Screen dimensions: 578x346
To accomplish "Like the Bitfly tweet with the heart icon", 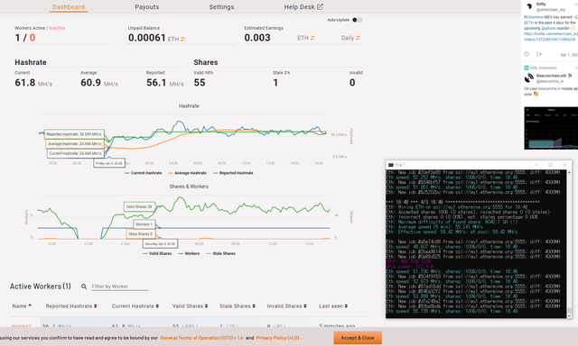I will pos(527,54).
